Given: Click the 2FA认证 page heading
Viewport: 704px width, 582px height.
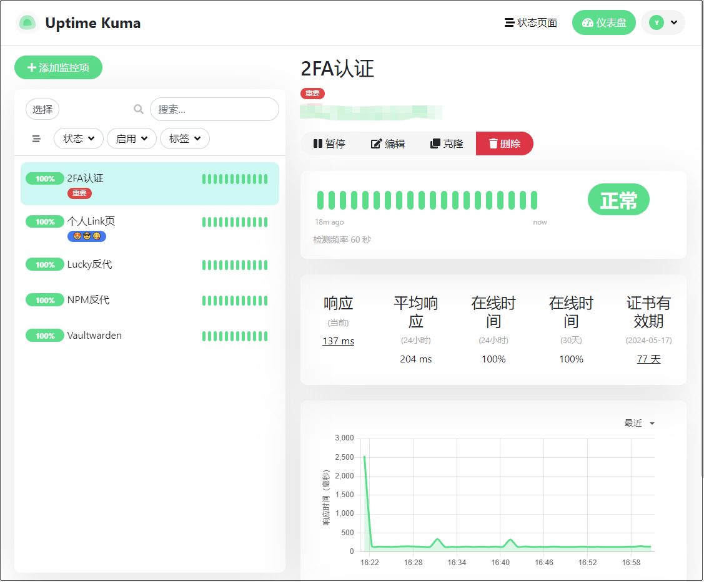Looking at the screenshot, I should pyautogui.click(x=337, y=69).
